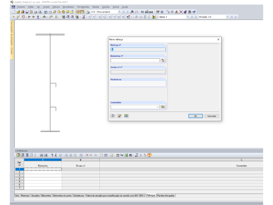The width and height of the screenshot is (273, 205).
Task: Open the Ferramentas menu
Action: [x=83, y=7]
